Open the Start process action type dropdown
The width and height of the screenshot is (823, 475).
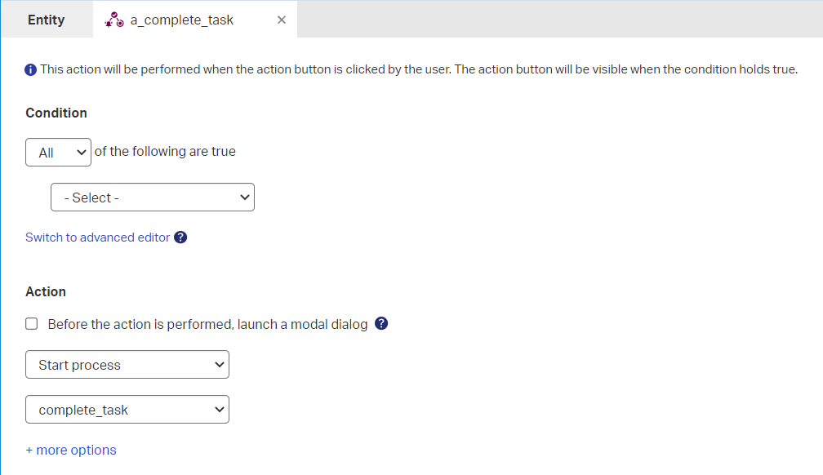coord(127,365)
